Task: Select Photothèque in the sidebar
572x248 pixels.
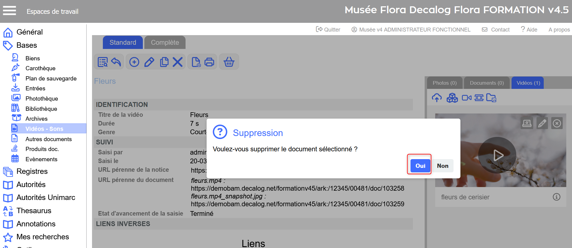Action: point(42,98)
